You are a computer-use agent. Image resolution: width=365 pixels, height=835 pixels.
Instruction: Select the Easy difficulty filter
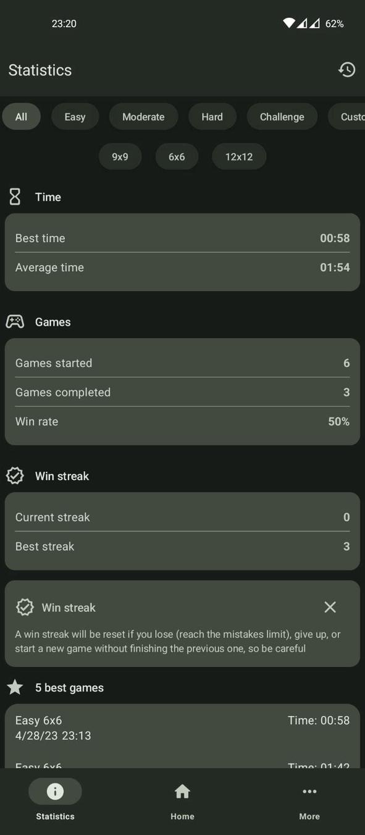pyautogui.click(x=75, y=117)
